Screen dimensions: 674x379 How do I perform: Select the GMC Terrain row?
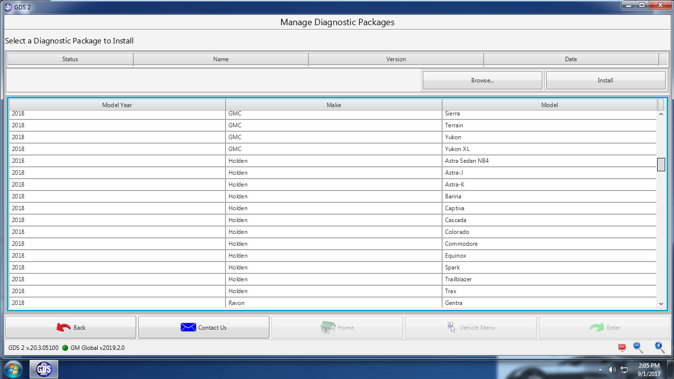click(333, 125)
